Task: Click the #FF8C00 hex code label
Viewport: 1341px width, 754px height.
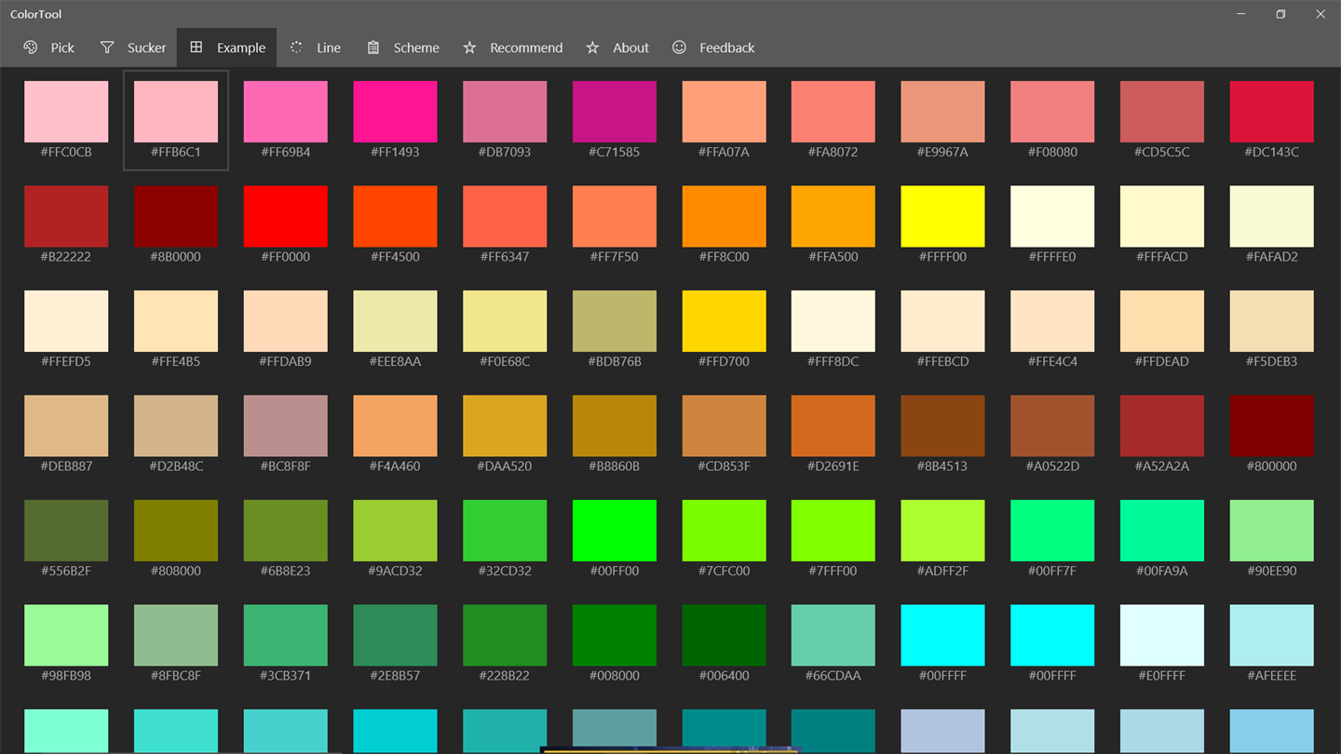Action: (725, 257)
